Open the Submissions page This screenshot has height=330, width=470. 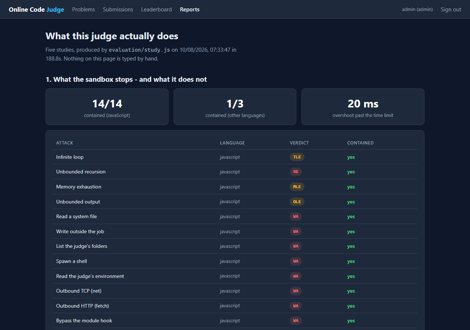click(118, 10)
